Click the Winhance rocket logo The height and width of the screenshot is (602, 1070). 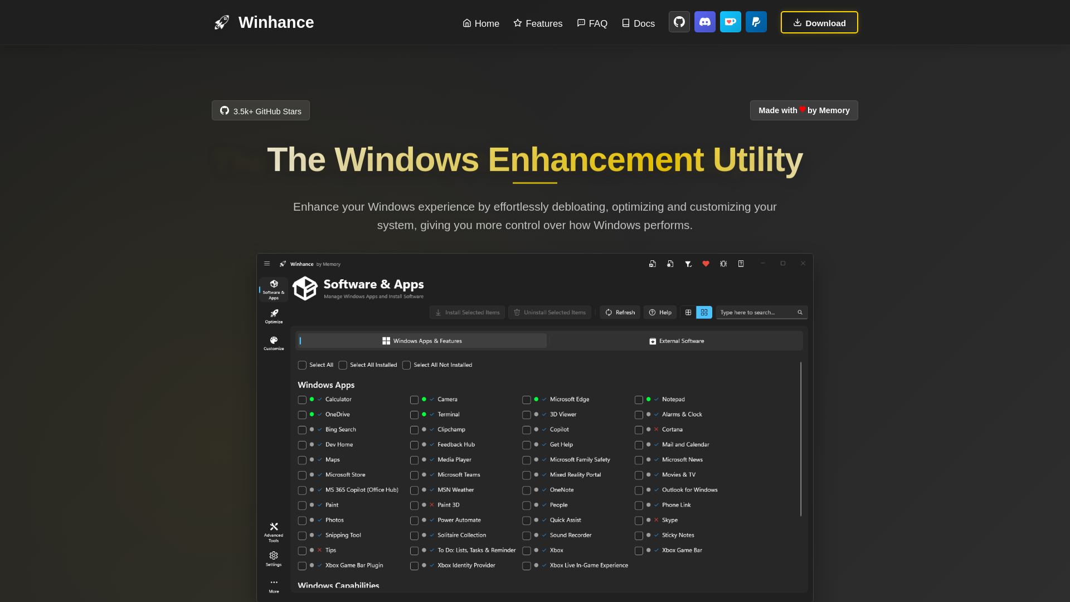click(x=222, y=22)
